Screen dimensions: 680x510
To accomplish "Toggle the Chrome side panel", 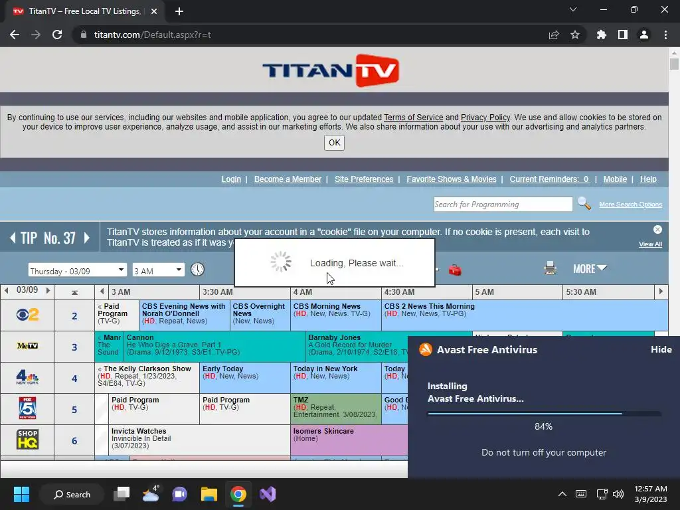I will coord(623,35).
